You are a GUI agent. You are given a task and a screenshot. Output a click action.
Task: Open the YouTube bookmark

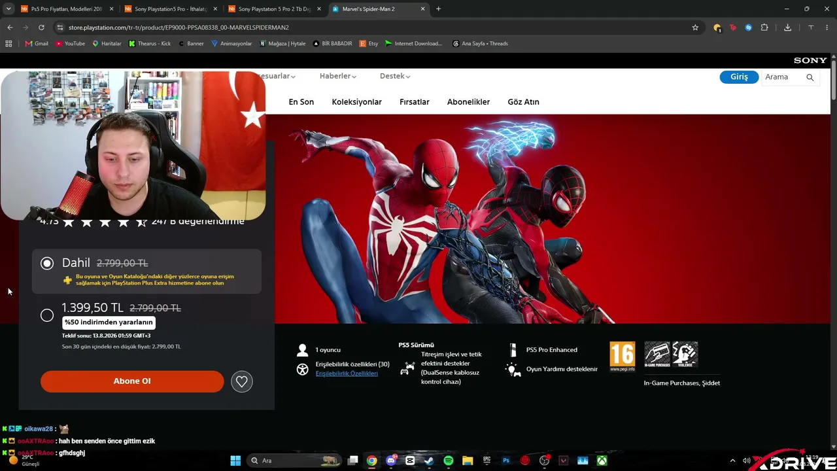(x=70, y=44)
